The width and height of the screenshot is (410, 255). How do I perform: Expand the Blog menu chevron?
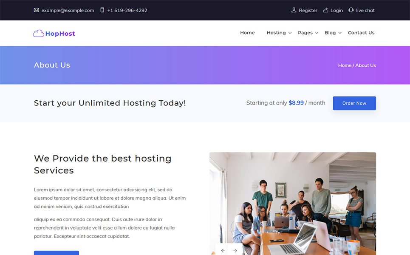340,33
